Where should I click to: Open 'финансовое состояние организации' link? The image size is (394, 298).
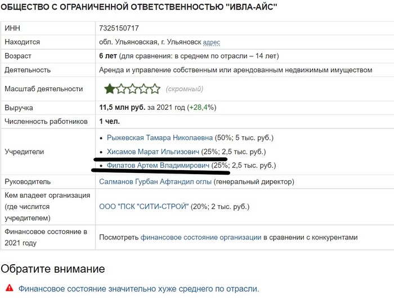click(x=201, y=237)
